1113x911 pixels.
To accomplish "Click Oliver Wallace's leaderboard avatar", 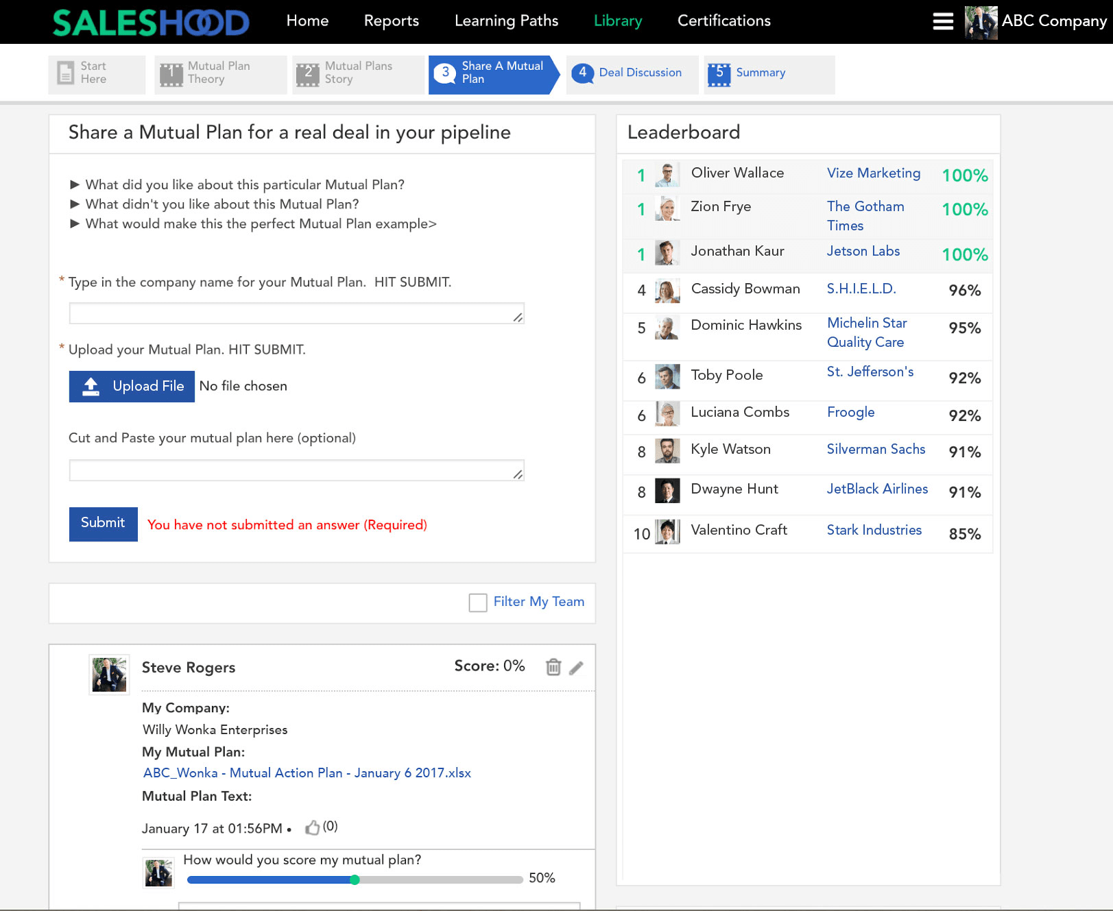I will coord(667,174).
